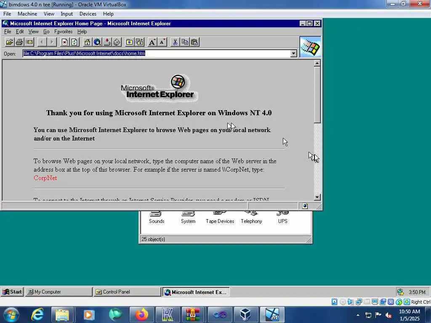Click VirtualBox hard disk status icon
431x323 pixels.
tap(334, 302)
